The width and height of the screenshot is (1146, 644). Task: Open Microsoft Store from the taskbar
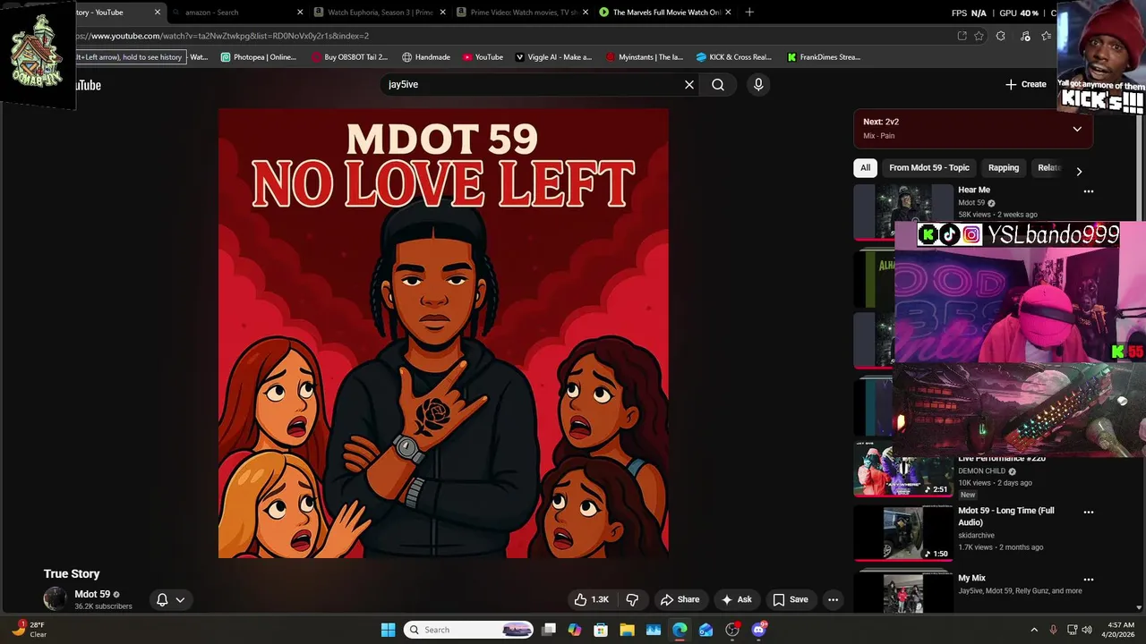point(601,630)
